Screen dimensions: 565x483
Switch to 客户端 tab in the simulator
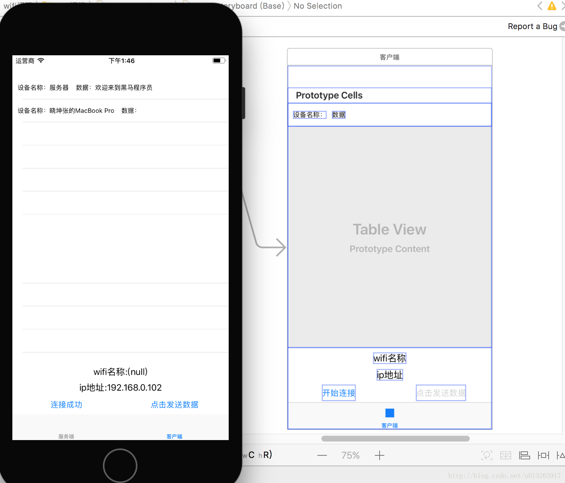click(175, 436)
